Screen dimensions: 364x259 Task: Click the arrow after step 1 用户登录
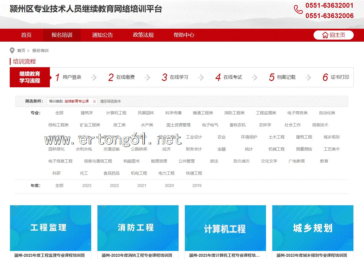click(x=94, y=77)
